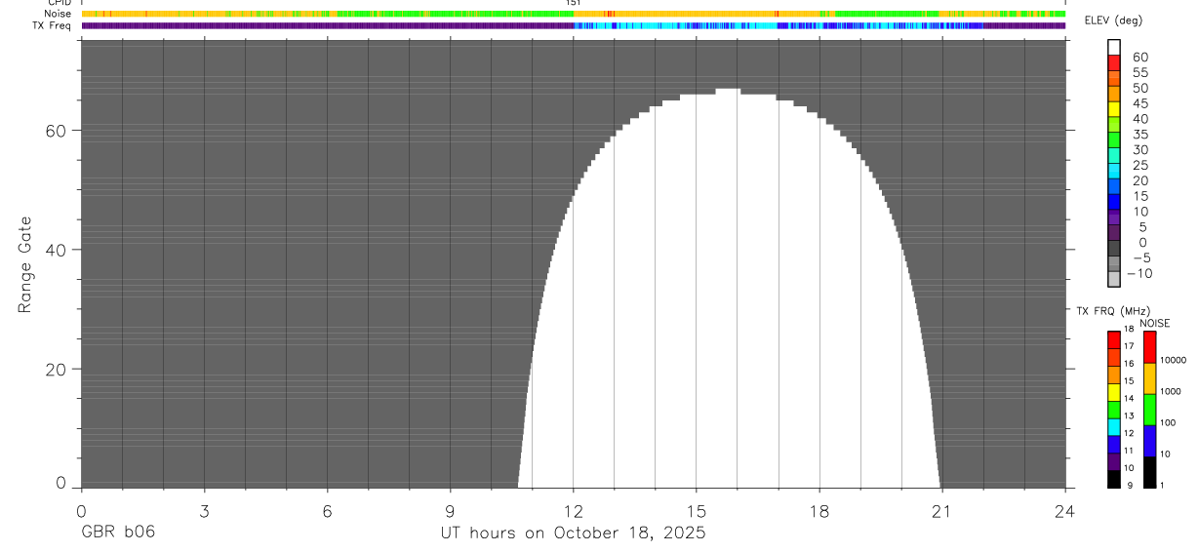Click the '60' label on the ELEV legend
The image size is (1198, 553).
coord(1139,58)
